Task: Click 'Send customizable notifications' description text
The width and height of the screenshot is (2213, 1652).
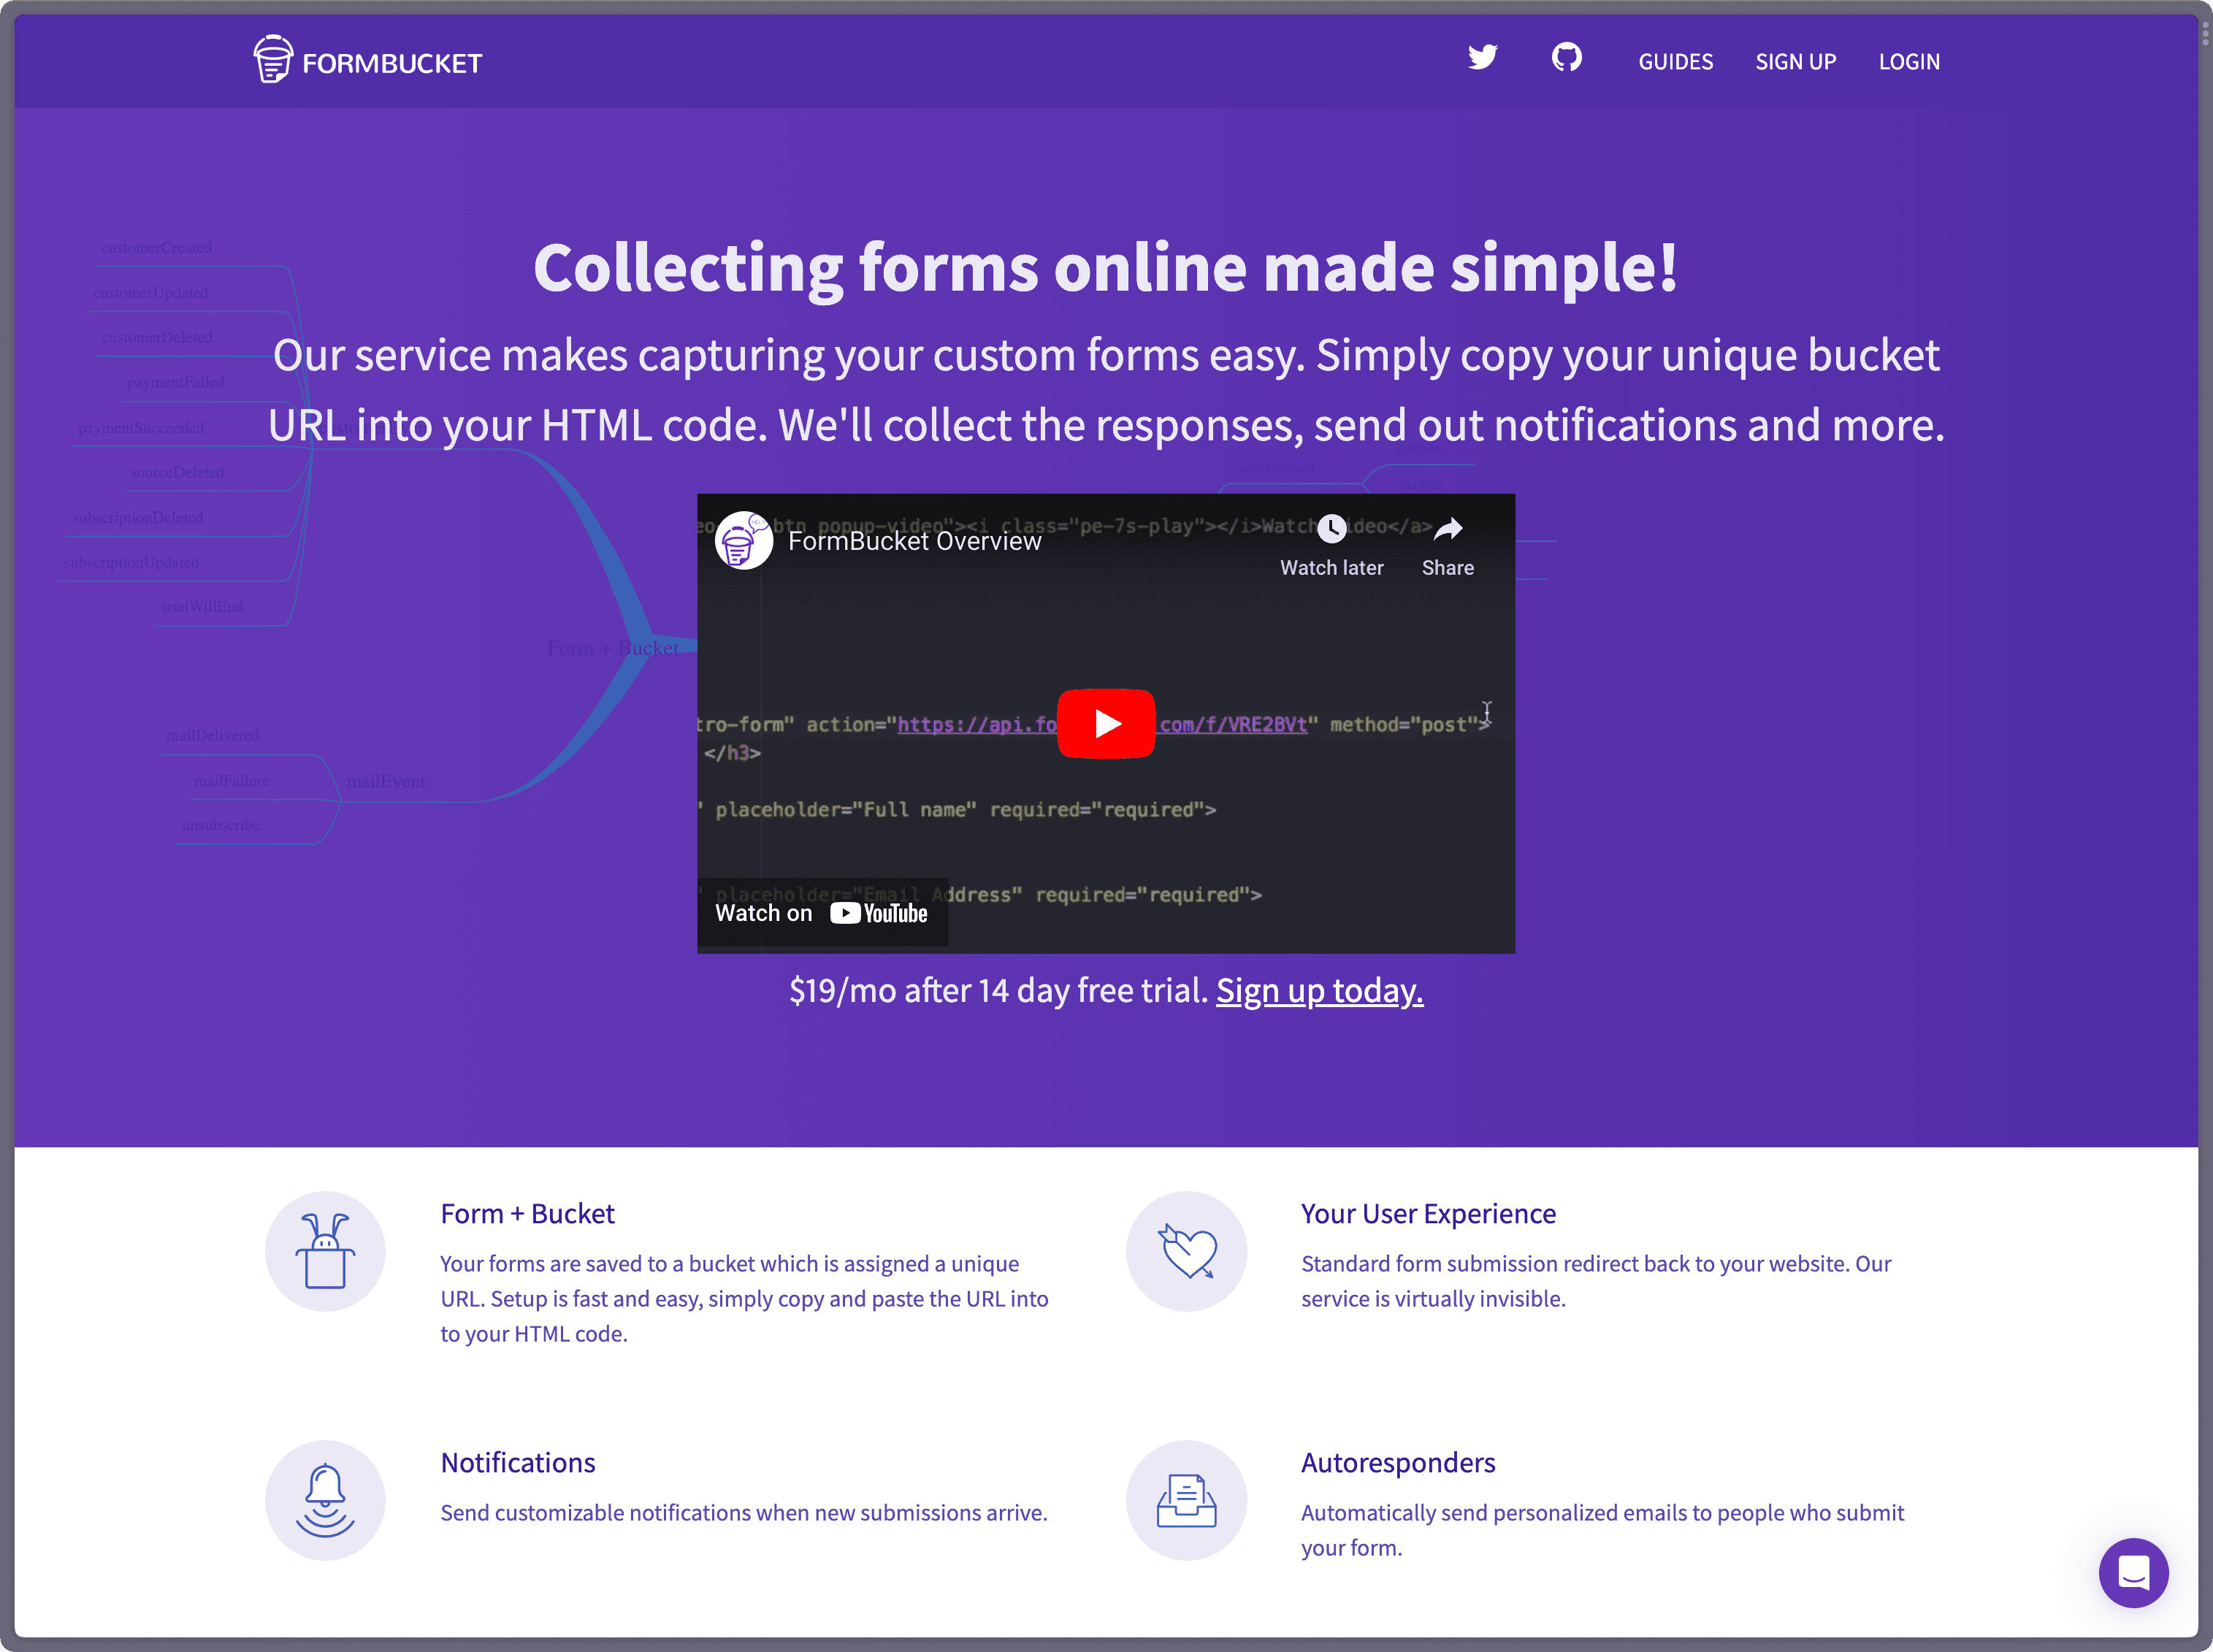Action: tap(744, 1512)
